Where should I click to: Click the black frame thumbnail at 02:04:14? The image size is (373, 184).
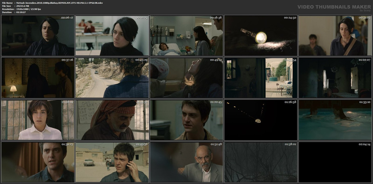[x=335, y=162]
